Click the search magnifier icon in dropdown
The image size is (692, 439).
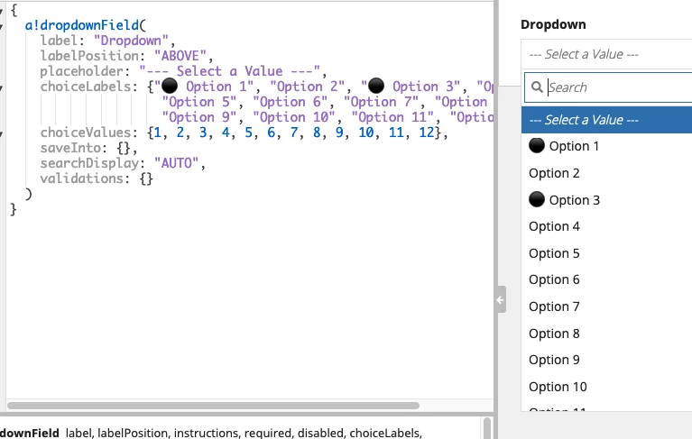coord(537,87)
